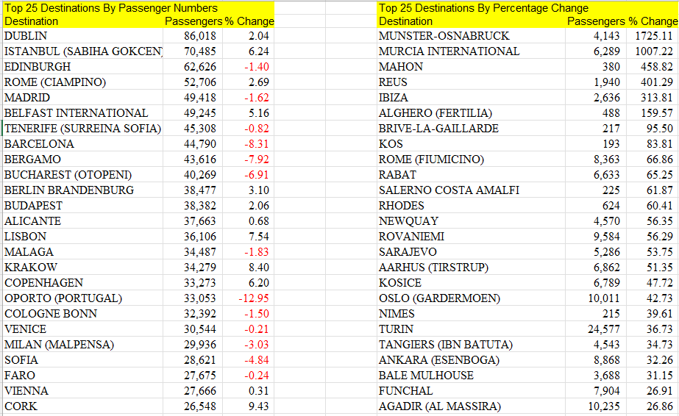
Task: Click the EDINBURGH destination cell
Action: point(82,67)
